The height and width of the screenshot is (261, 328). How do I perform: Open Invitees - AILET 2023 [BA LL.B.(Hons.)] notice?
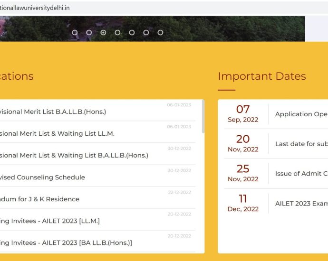pyautogui.click(x=66, y=243)
